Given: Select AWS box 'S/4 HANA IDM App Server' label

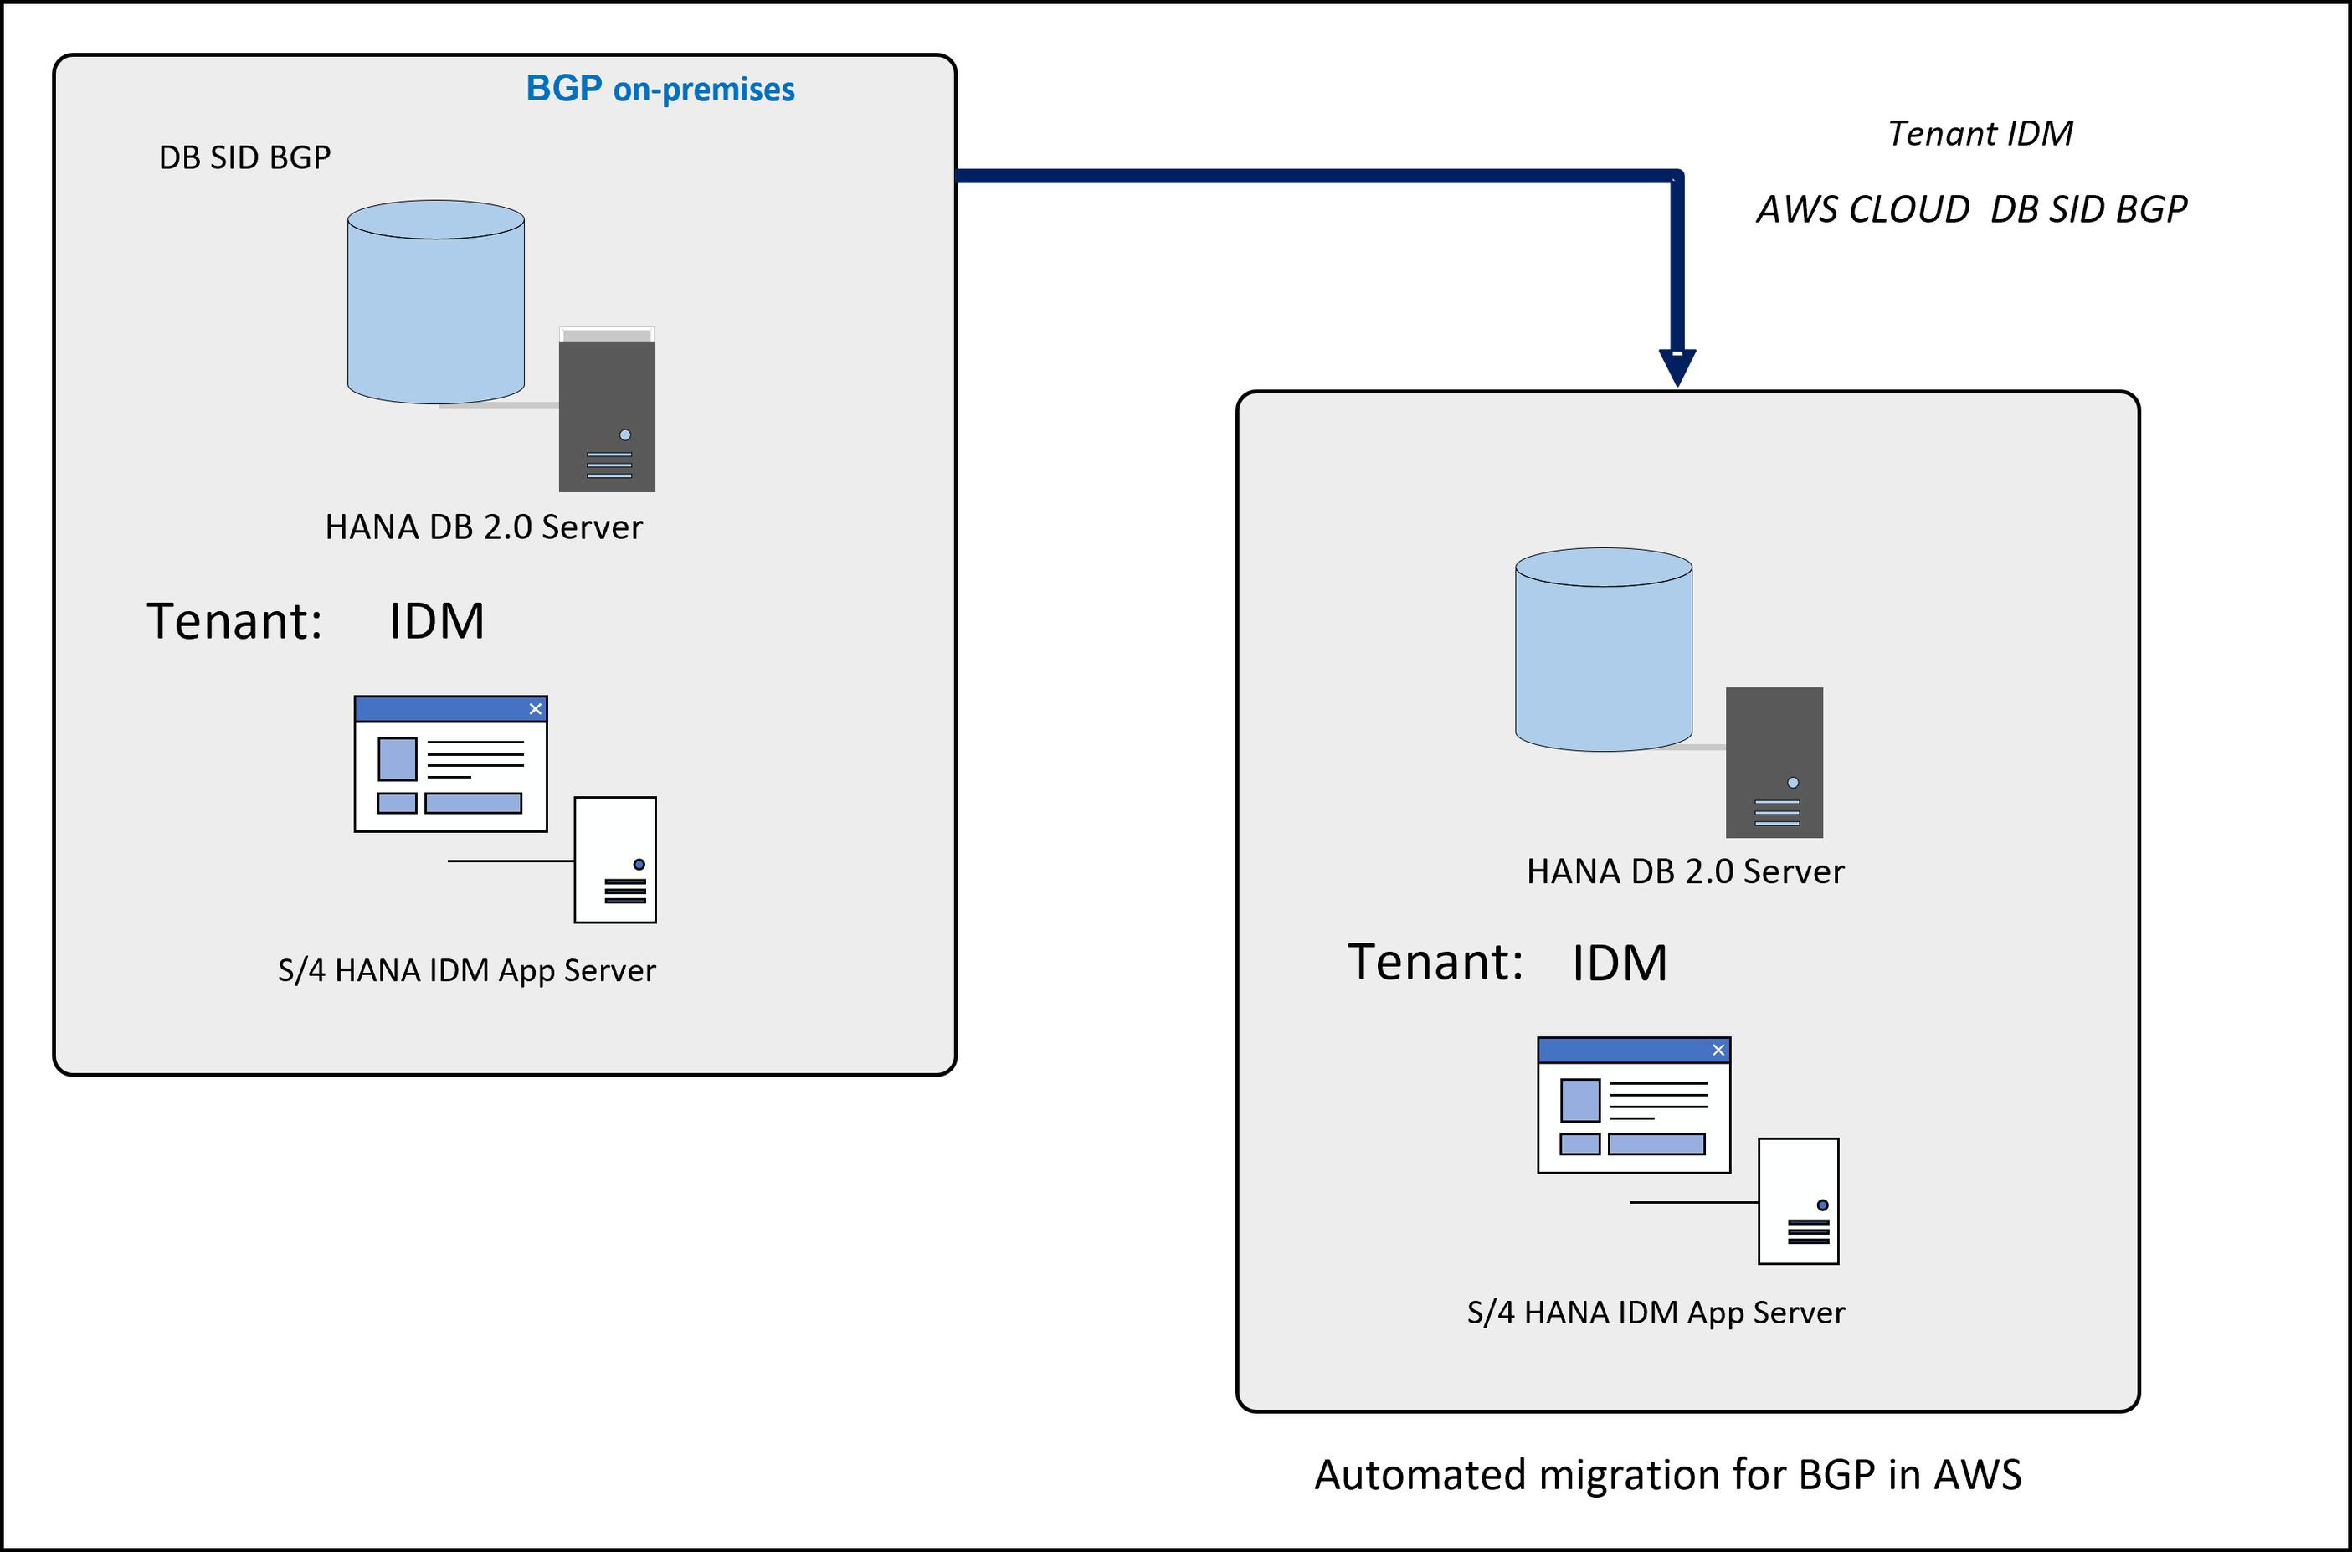Looking at the screenshot, I should tap(1656, 1313).
